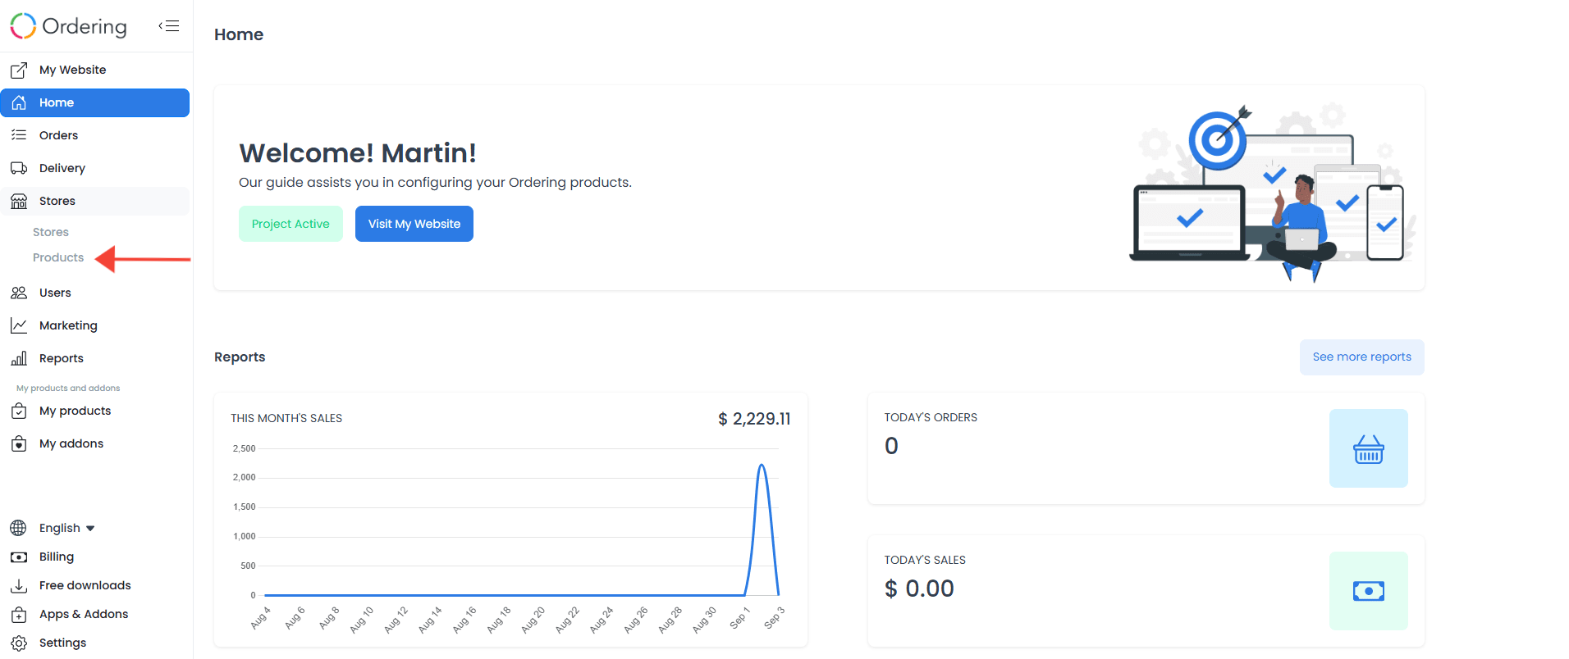Click the My Website external link icon
This screenshot has width=1569, height=659.
[19, 70]
